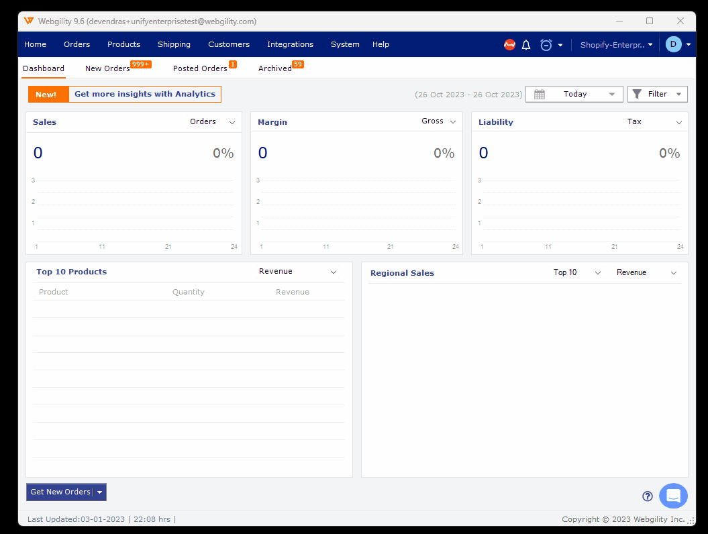The width and height of the screenshot is (708, 534).
Task: Click the Liability card title
Action: [x=496, y=122]
